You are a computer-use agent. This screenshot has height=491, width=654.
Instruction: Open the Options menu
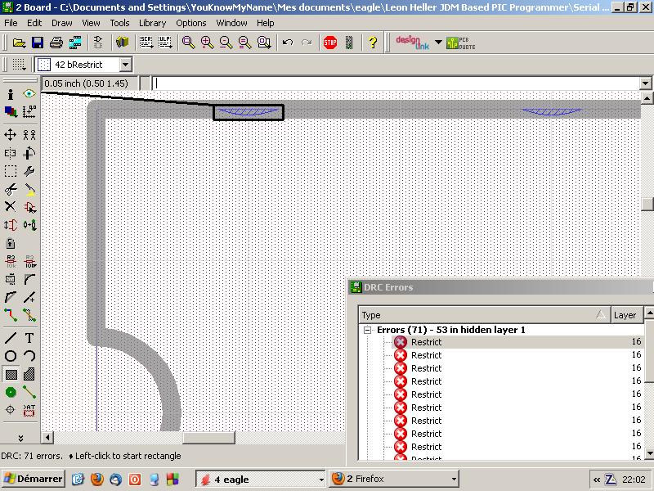pyautogui.click(x=191, y=23)
